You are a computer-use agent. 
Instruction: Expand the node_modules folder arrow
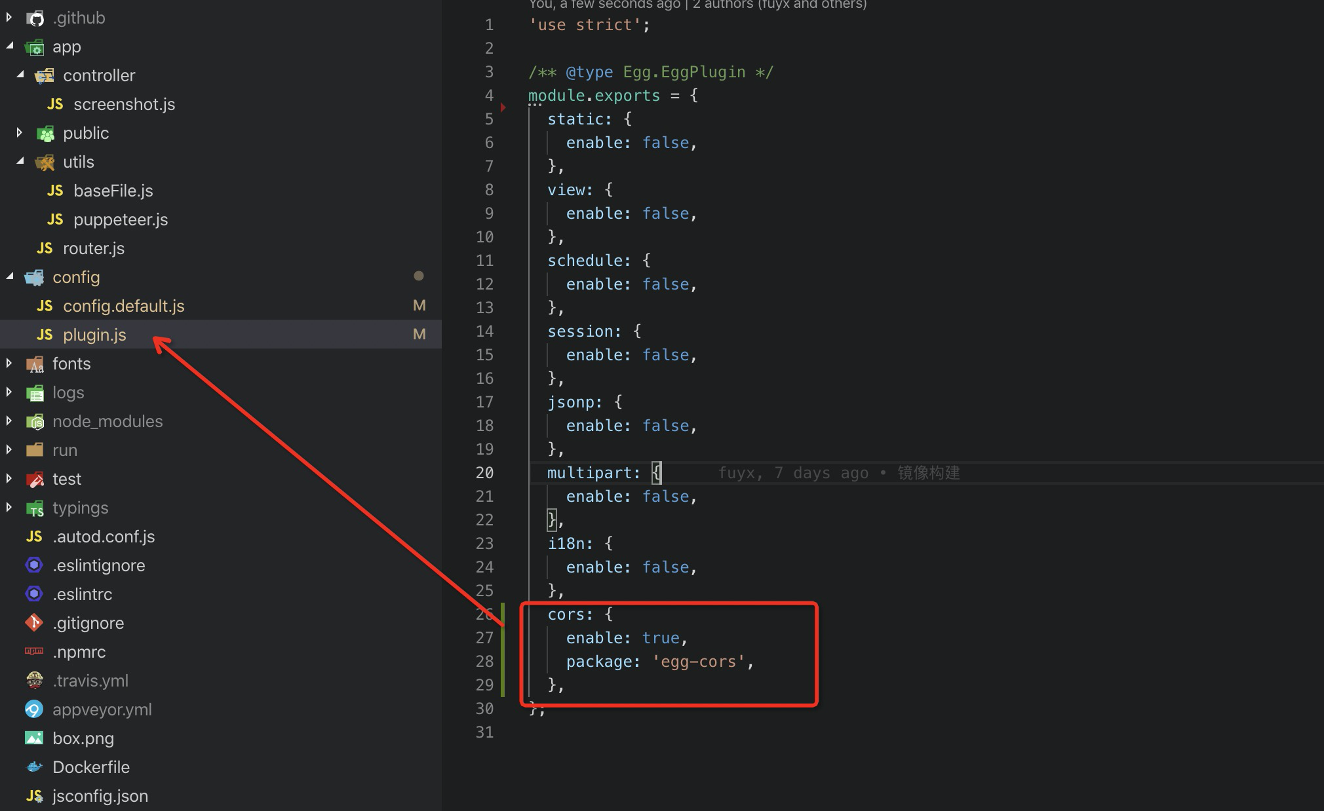tap(10, 421)
